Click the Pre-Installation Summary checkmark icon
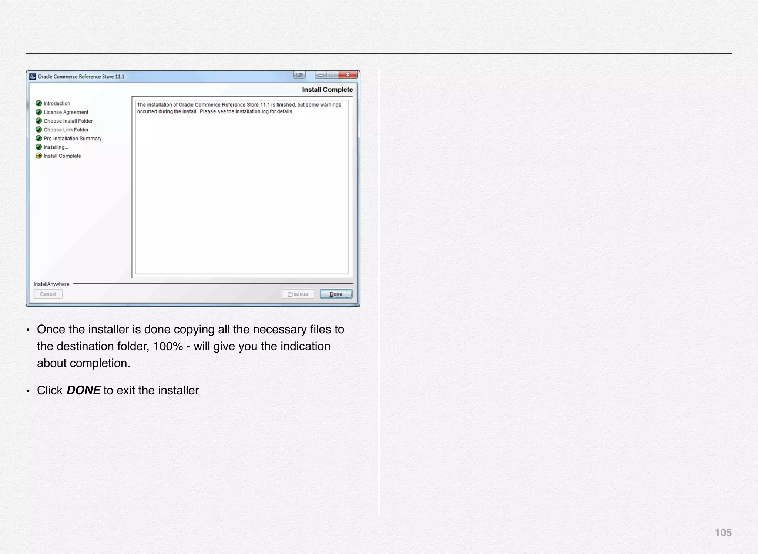Image resolution: width=758 pixels, height=554 pixels. tap(38, 138)
